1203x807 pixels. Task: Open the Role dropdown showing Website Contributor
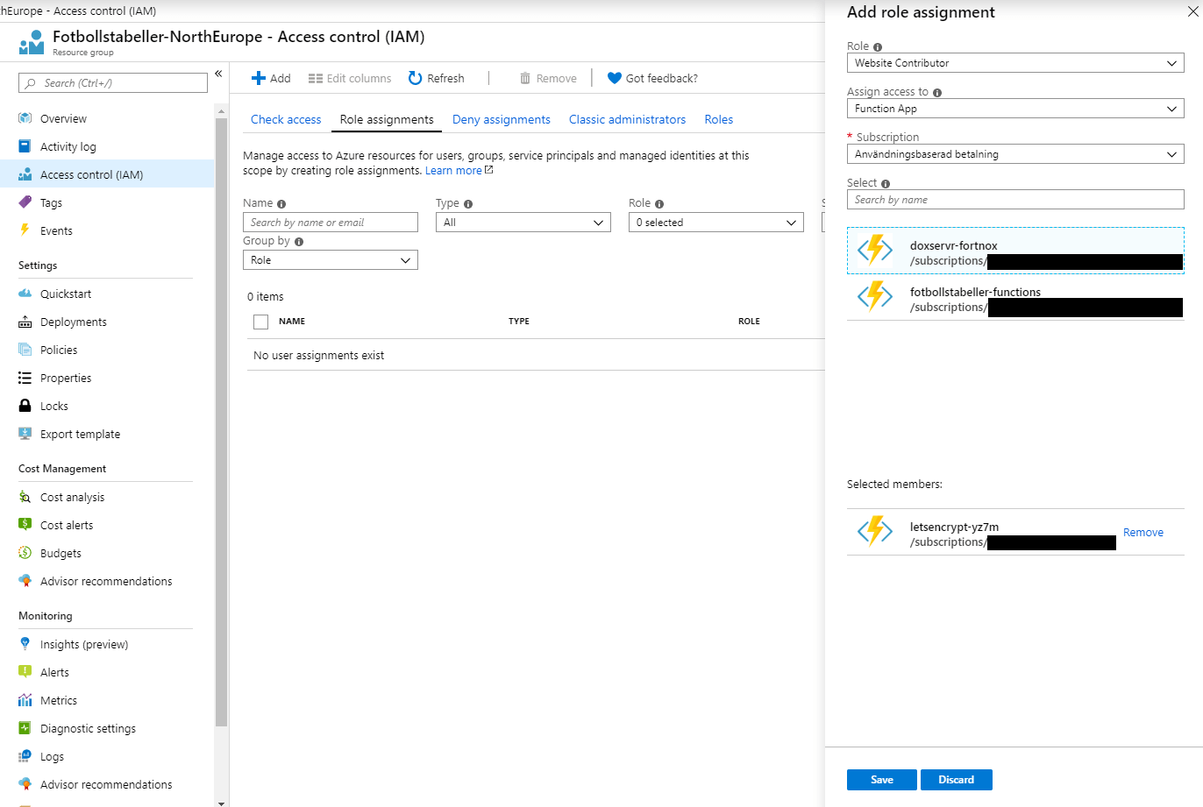coord(1015,63)
